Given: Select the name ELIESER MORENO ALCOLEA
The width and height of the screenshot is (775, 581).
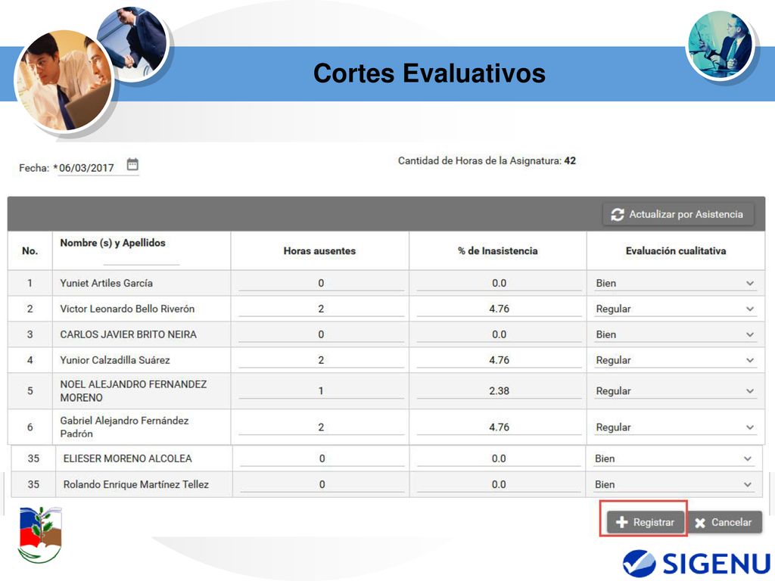Looking at the screenshot, I should pyautogui.click(x=127, y=458).
